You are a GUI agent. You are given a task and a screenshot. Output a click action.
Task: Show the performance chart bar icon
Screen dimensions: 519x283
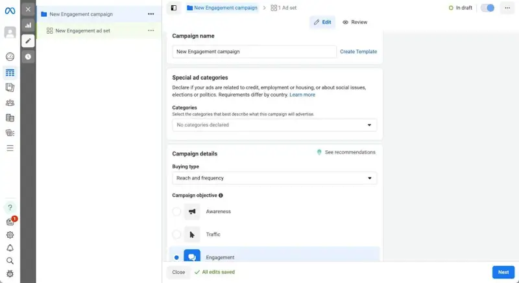(28, 25)
